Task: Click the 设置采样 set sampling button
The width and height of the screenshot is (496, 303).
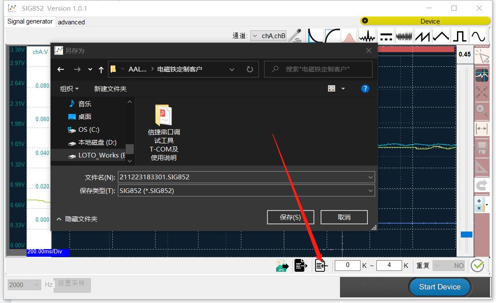Action: tap(72, 285)
